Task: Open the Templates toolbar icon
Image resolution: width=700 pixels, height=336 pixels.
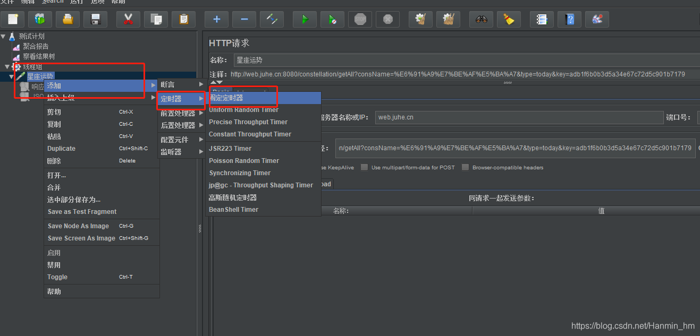Action: pyautogui.click(x=40, y=20)
